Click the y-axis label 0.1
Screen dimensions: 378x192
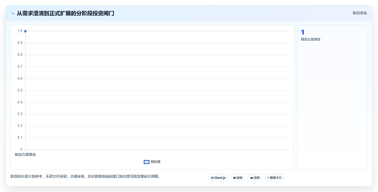pyautogui.click(x=20, y=138)
